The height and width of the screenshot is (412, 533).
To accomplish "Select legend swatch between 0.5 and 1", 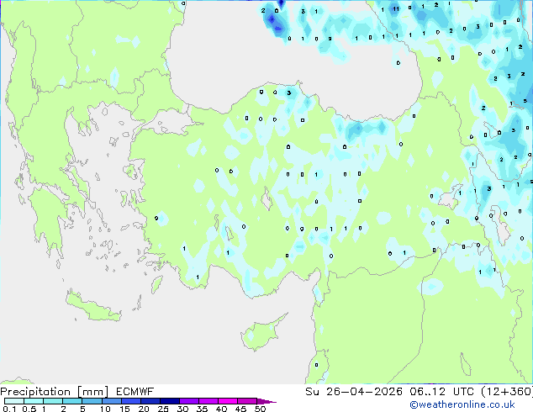I will point(34,401).
